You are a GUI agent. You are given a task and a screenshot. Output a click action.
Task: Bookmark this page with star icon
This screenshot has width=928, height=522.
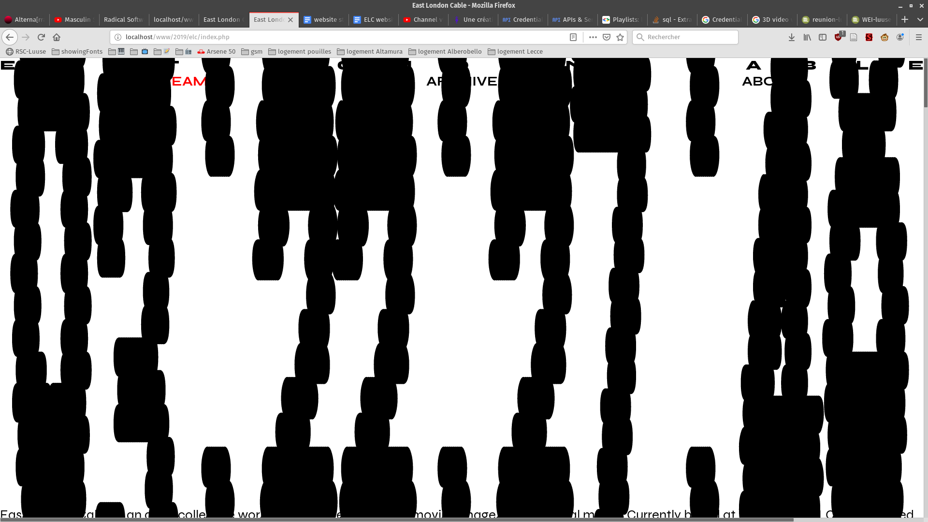620,37
